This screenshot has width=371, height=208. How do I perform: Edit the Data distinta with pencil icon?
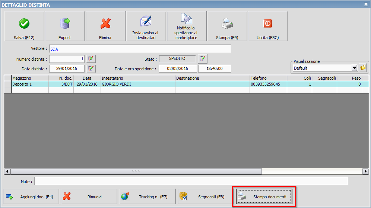point(91,68)
